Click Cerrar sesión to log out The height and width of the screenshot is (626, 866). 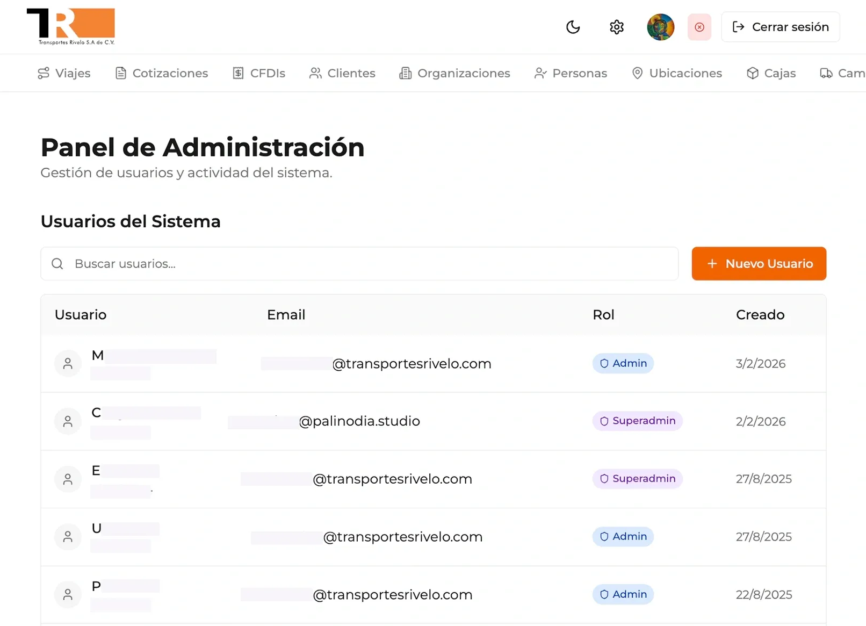point(780,27)
